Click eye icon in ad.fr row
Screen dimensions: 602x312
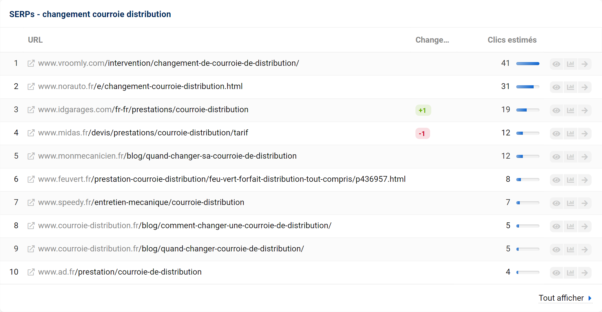click(x=556, y=273)
